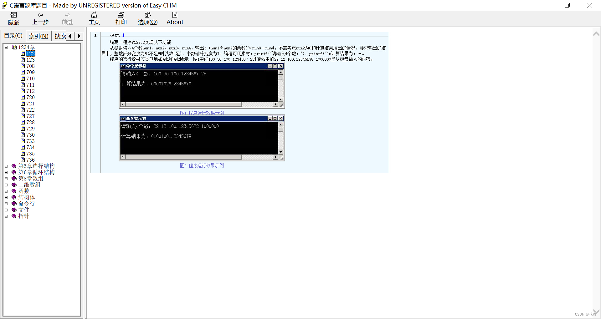Click the 前进 (Forward) toolbar icon
Screen dimensions: 601x319
pyautogui.click(x=67, y=18)
